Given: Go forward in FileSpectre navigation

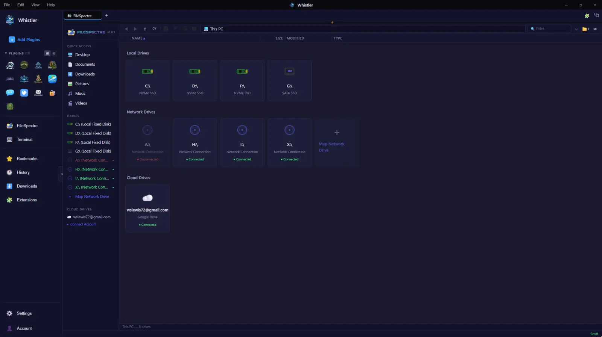Looking at the screenshot, I should (x=135, y=29).
